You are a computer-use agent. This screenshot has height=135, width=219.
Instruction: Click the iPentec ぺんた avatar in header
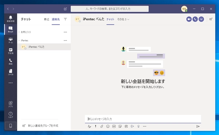pyautogui.click(x=77, y=19)
